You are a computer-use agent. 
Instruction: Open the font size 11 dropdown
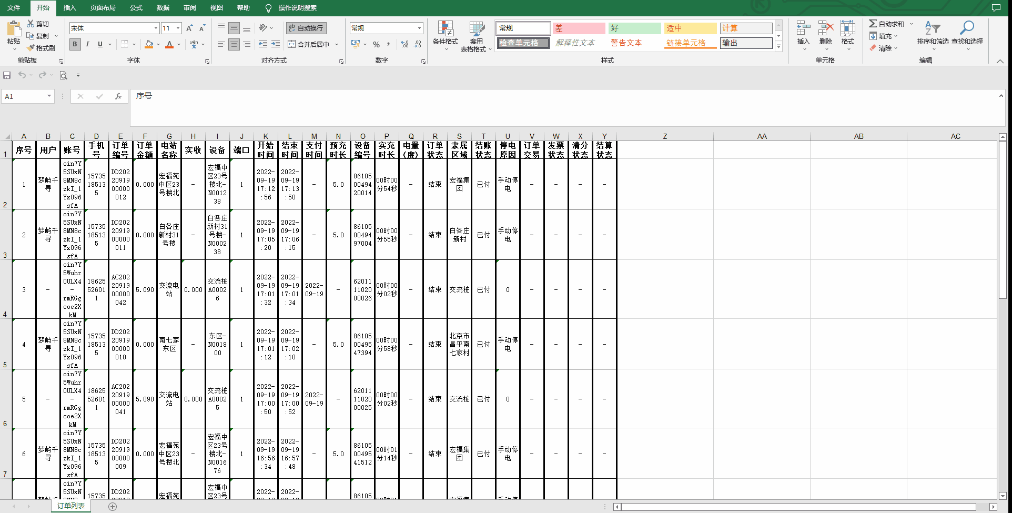tap(178, 28)
